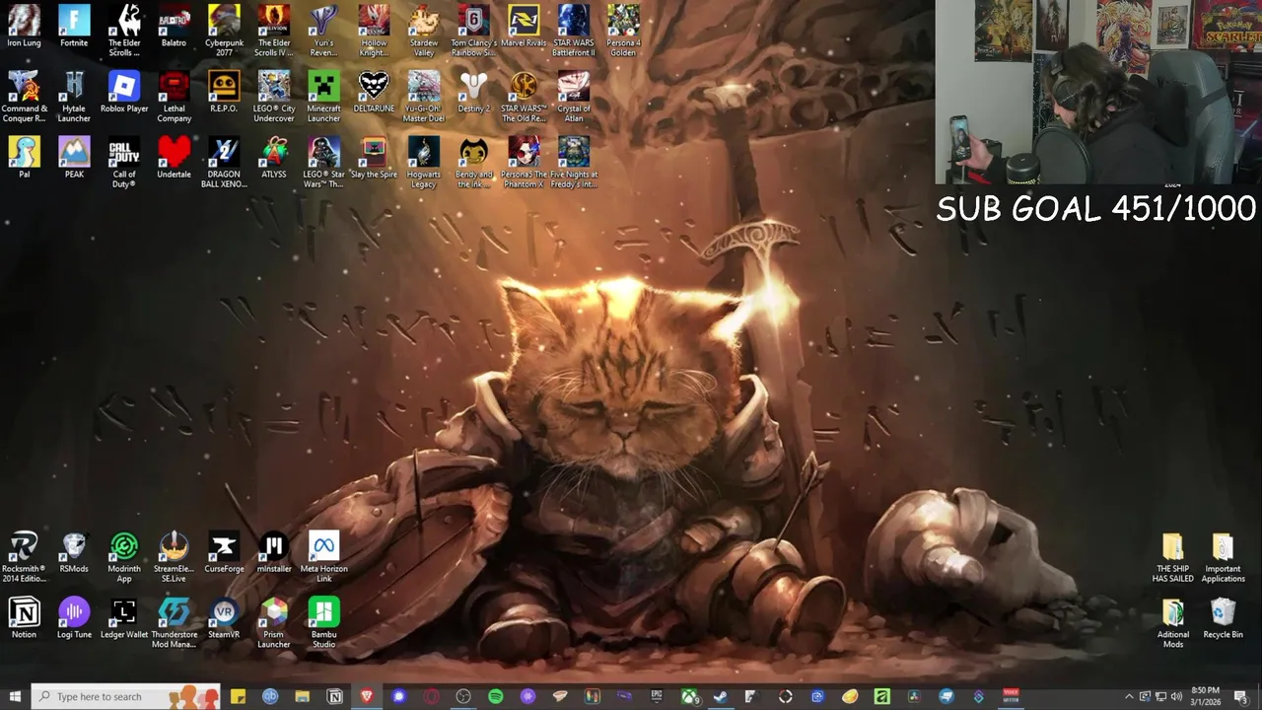This screenshot has width=1262, height=710.
Task: Open Yu-Gi-Oh! Master Duel shortcut
Action: [424, 97]
